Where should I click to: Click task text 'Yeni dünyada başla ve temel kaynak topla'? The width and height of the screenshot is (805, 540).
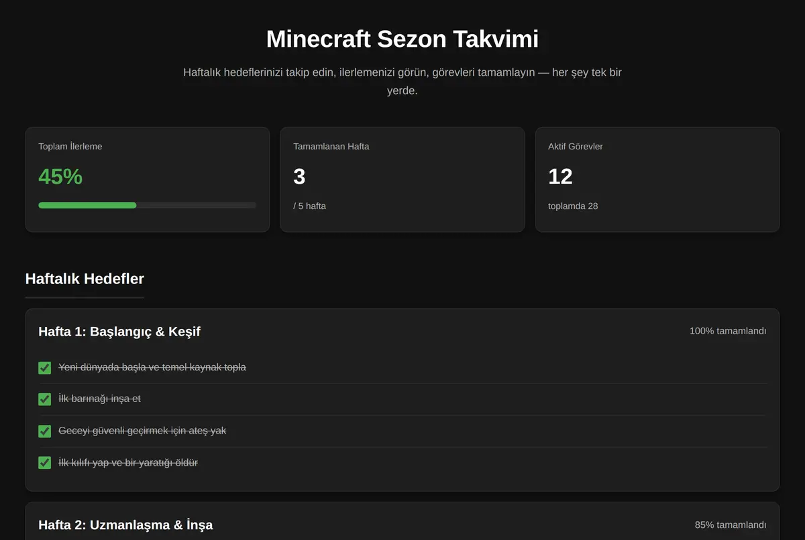152,367
